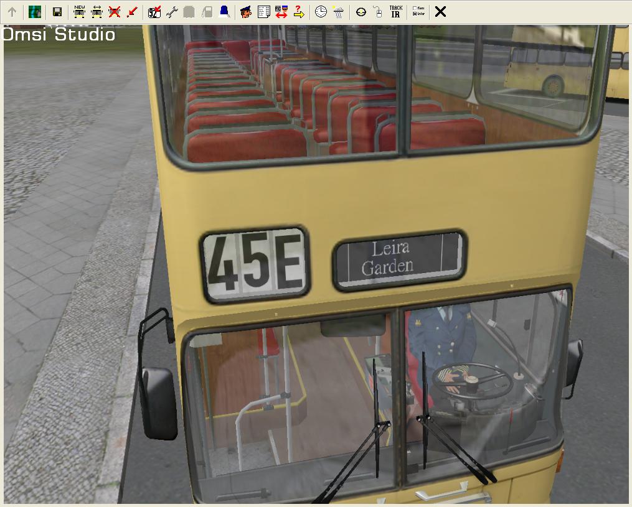
Task: Open the timetable list sheet icon
Action: [263, 12]
